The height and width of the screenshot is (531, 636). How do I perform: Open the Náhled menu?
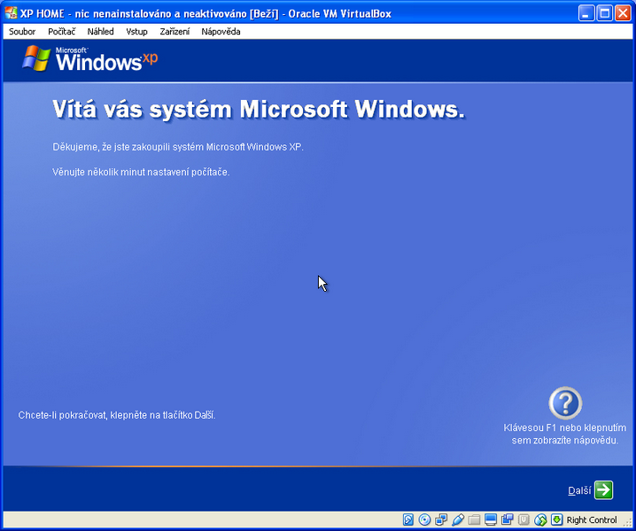click(x=100, y=32)
